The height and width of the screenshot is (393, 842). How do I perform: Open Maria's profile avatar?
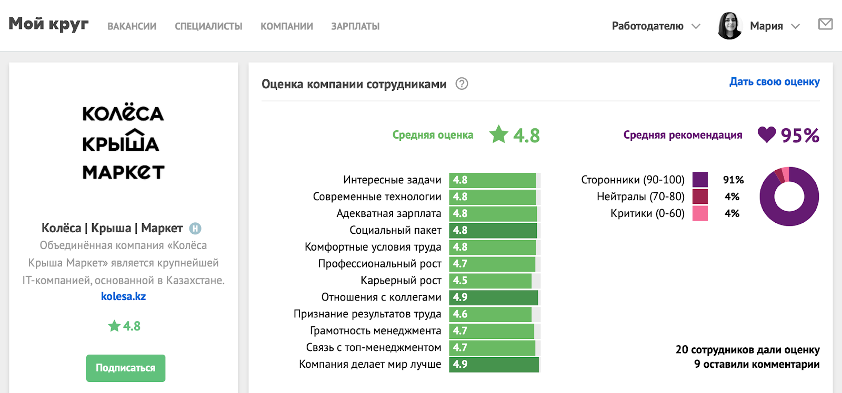click(x=730, y=26)
